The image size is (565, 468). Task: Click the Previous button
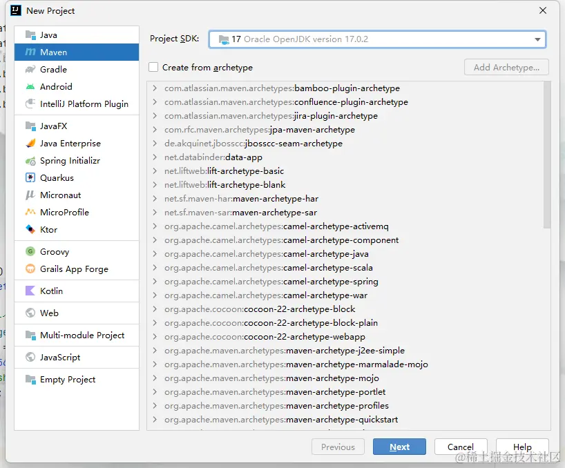[x=338, y=447]
